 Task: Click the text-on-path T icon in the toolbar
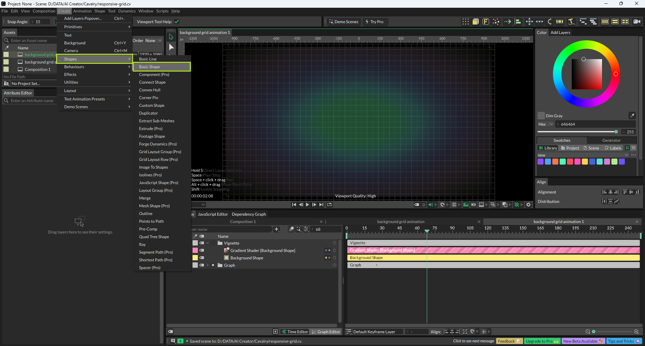click(x=571, y=21)
